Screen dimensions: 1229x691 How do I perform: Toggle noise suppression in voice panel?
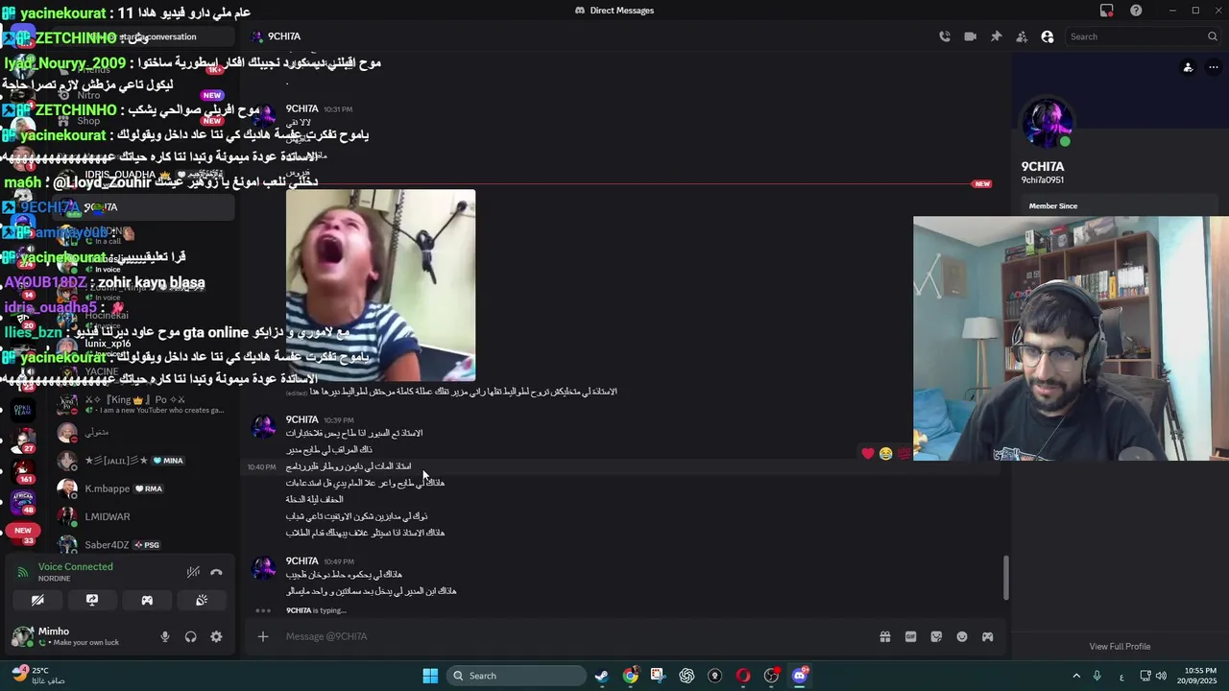coord(193,572)
